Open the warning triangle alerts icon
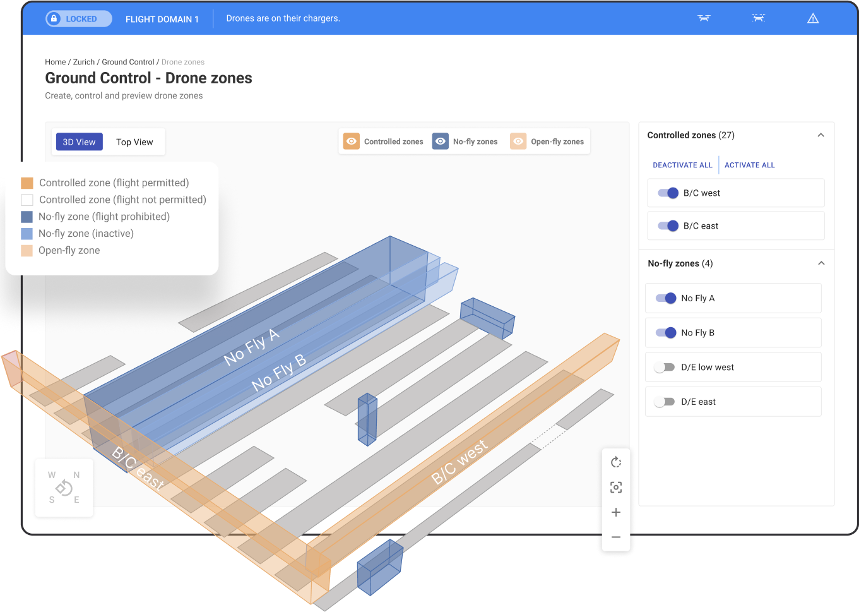Image resolution: width=859 pixels, height=612 pixels. point(813,18)
